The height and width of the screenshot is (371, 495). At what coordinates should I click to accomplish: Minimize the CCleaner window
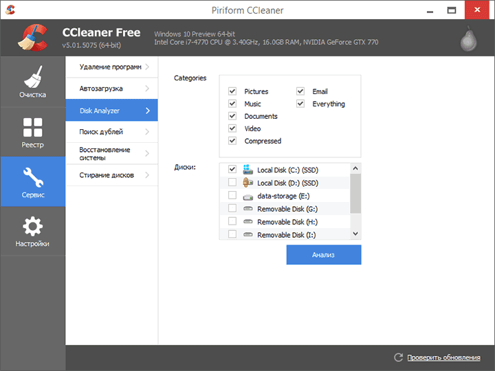coord(430,10)
